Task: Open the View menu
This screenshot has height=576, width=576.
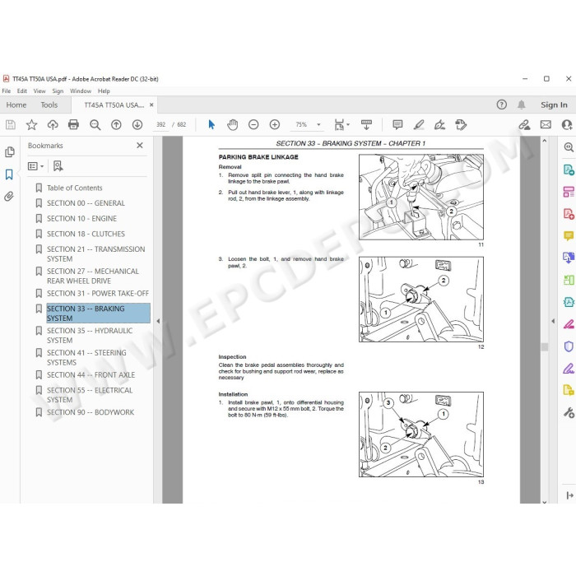Action: coord(39,91)
